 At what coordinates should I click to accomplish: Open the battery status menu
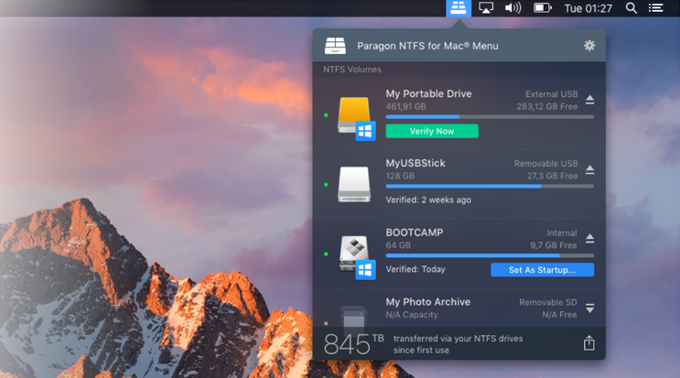pyautogui.click(x=543, y=8)
